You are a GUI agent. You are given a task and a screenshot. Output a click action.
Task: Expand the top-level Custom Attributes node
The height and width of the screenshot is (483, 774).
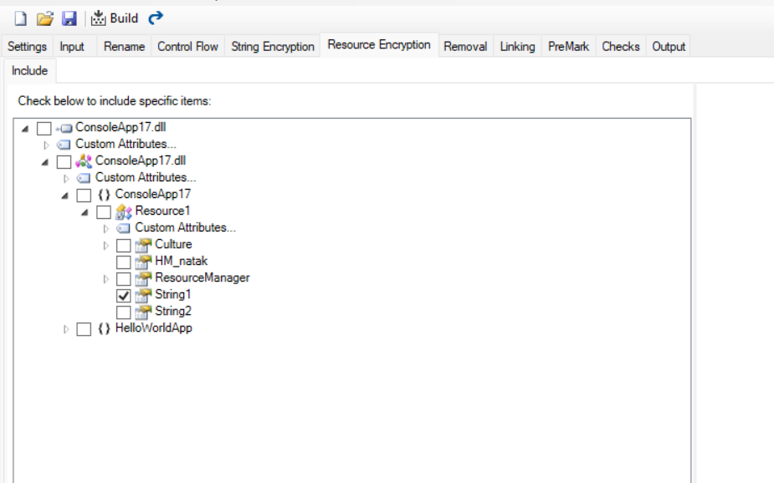coord(46,145)
